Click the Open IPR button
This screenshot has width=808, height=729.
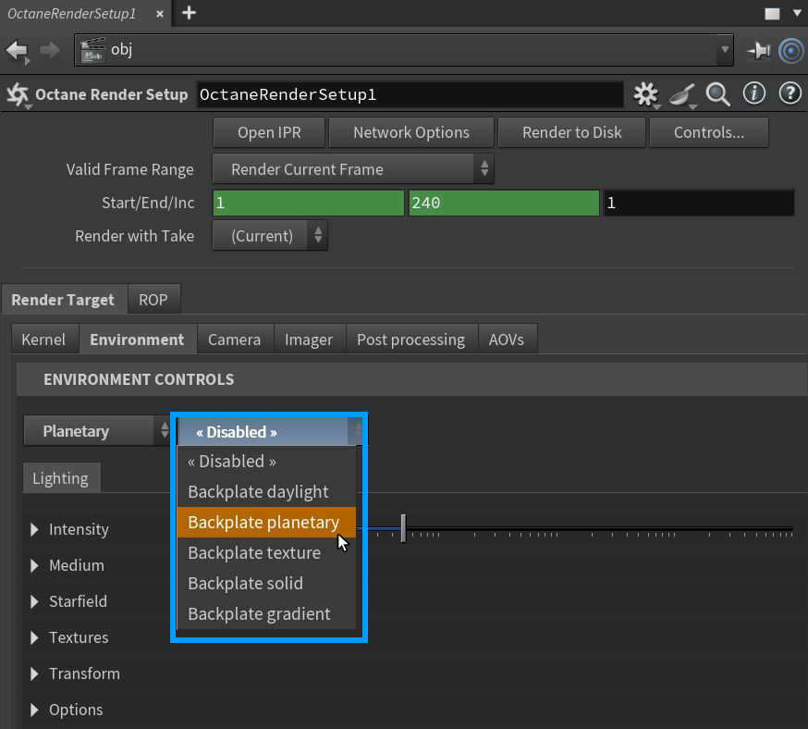pos(268,132)
